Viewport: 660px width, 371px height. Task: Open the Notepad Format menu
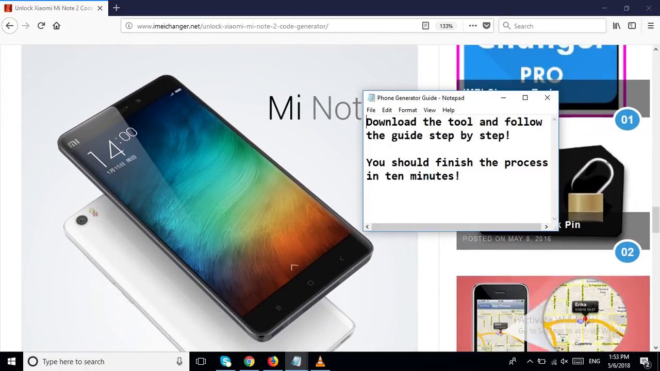coord(407,110)
